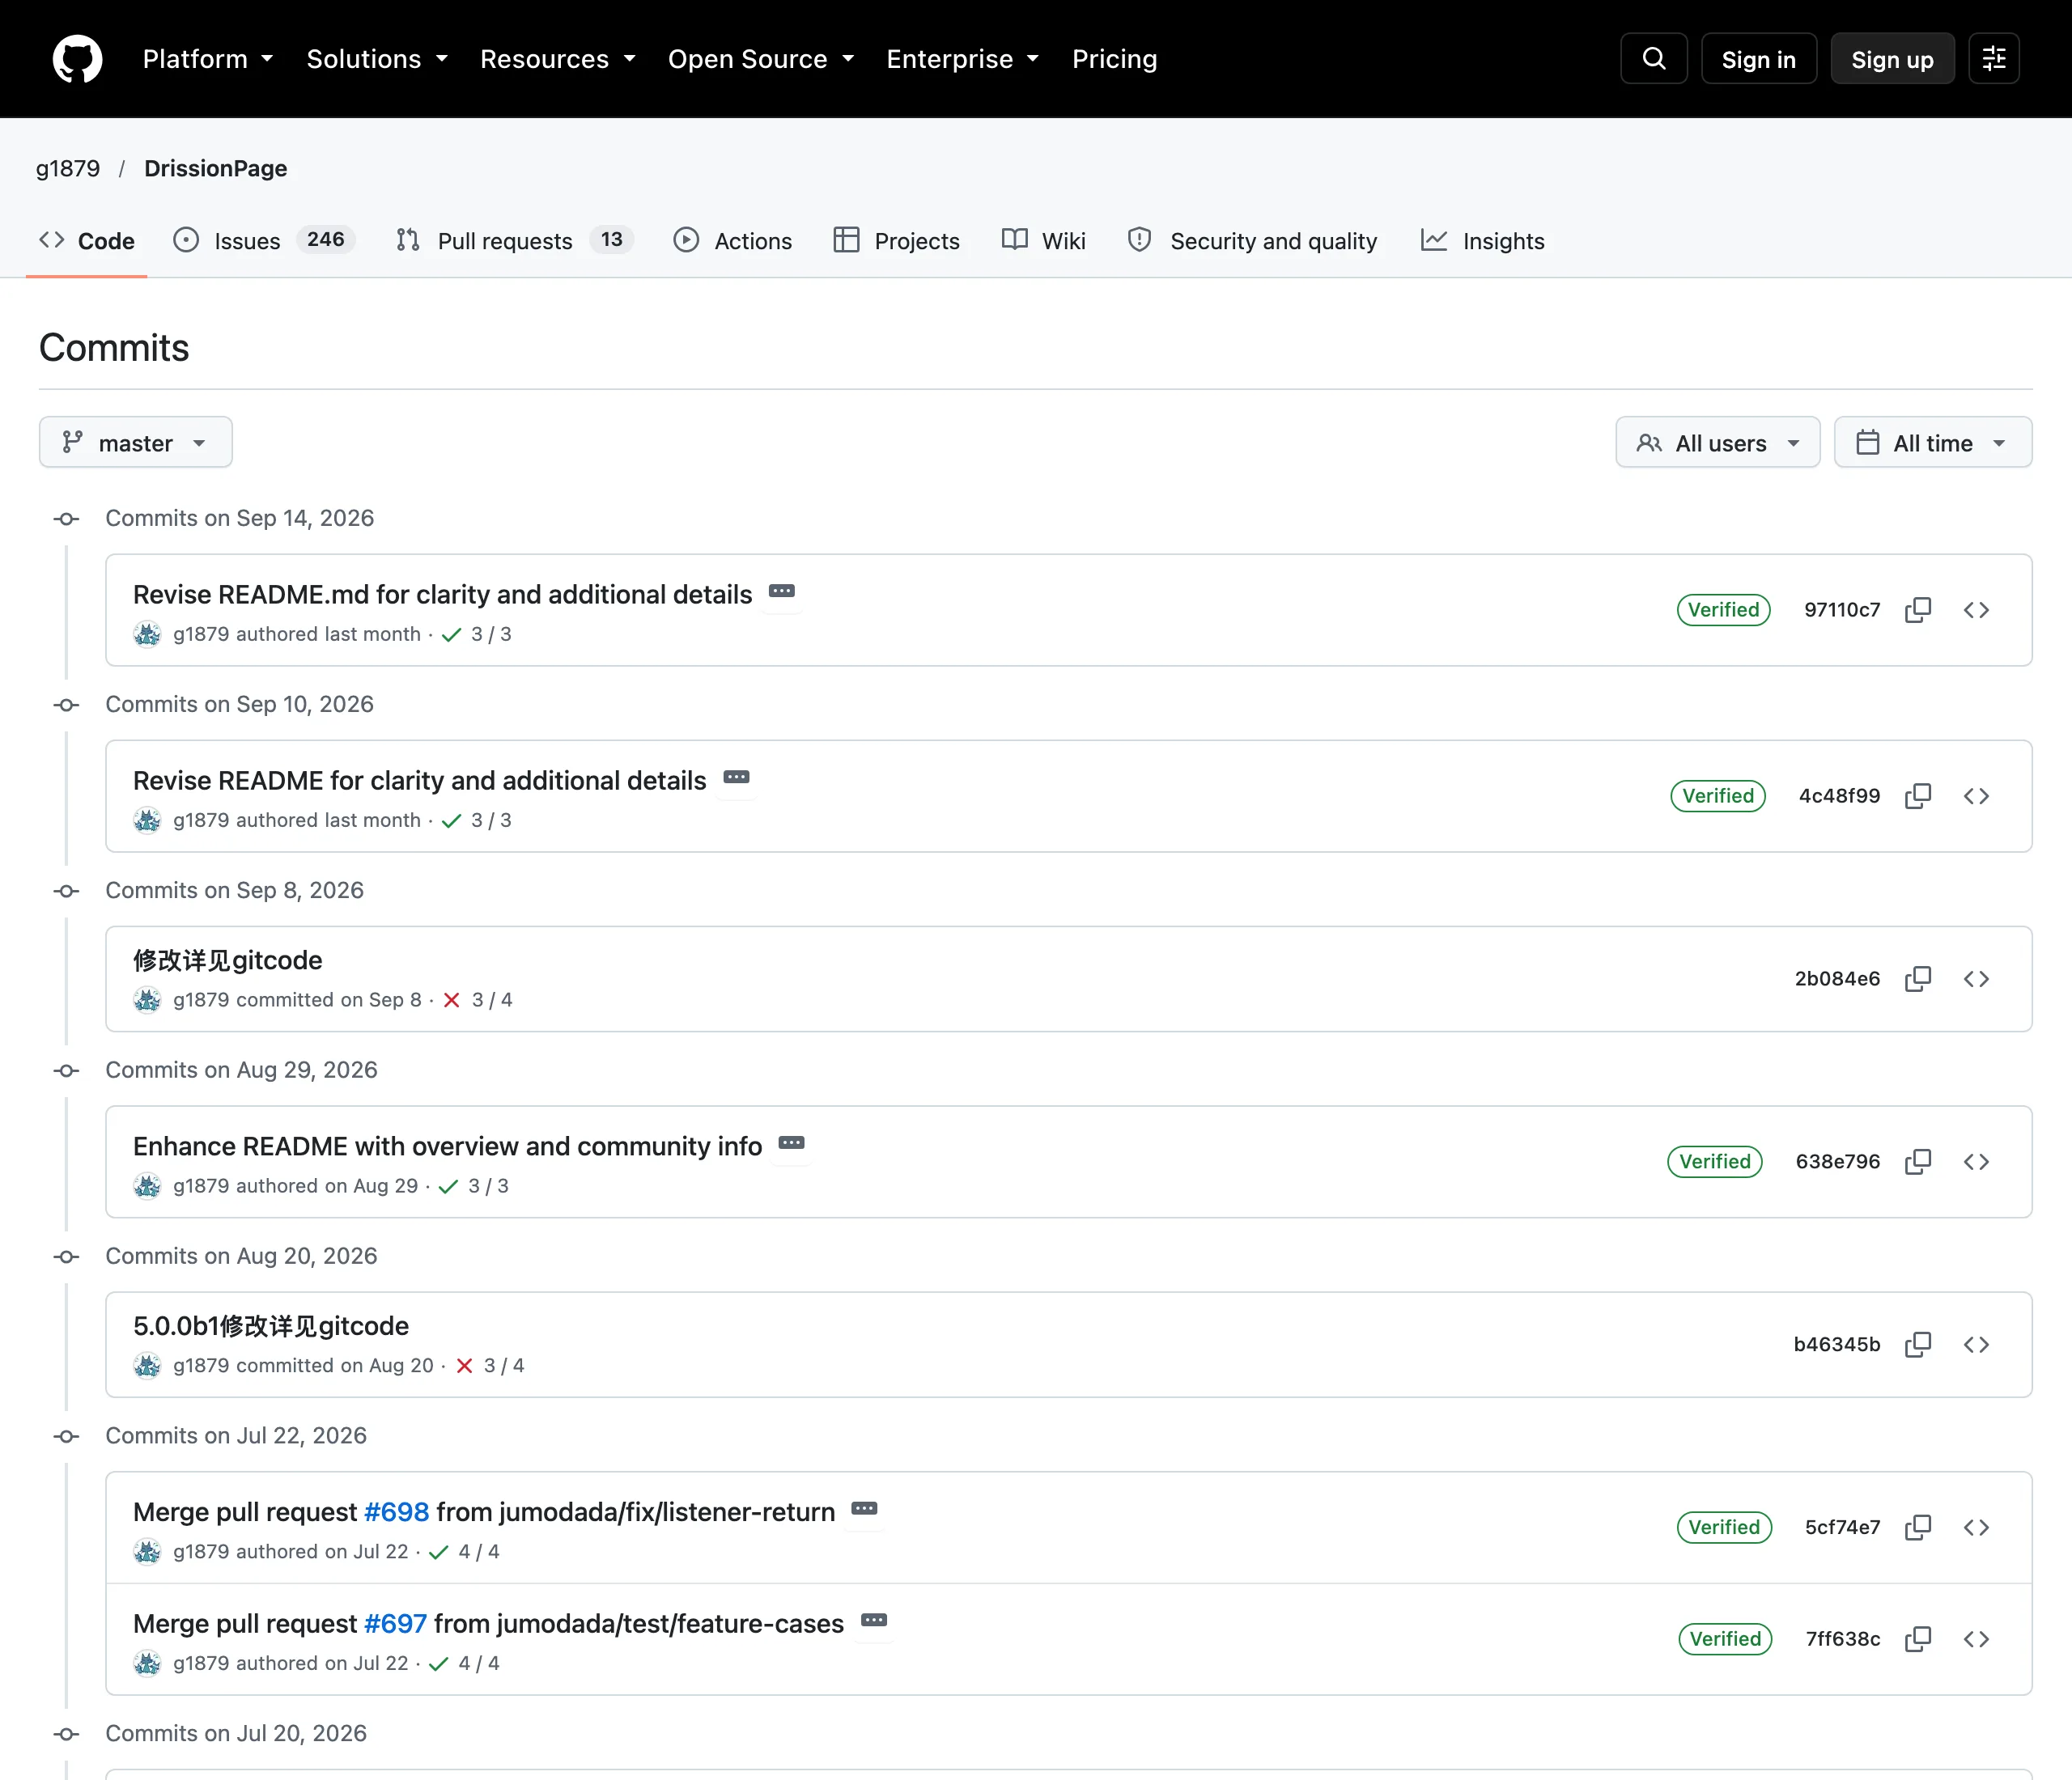The image size is (2072, 1780).
Task: Open the Pricing link
Action: tap(1114, 59)
